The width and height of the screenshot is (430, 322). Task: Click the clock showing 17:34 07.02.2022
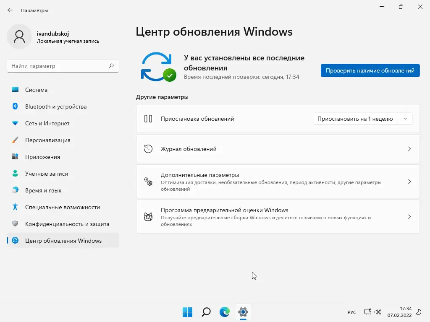click(400, 312)
